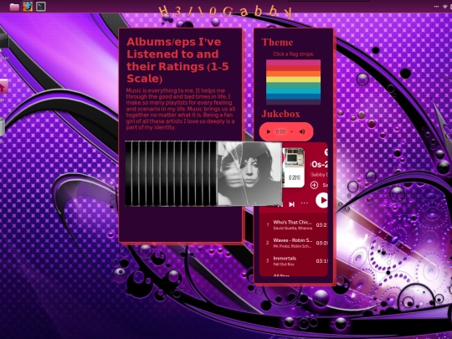Click the Theme heading

(x=277, y=43)
